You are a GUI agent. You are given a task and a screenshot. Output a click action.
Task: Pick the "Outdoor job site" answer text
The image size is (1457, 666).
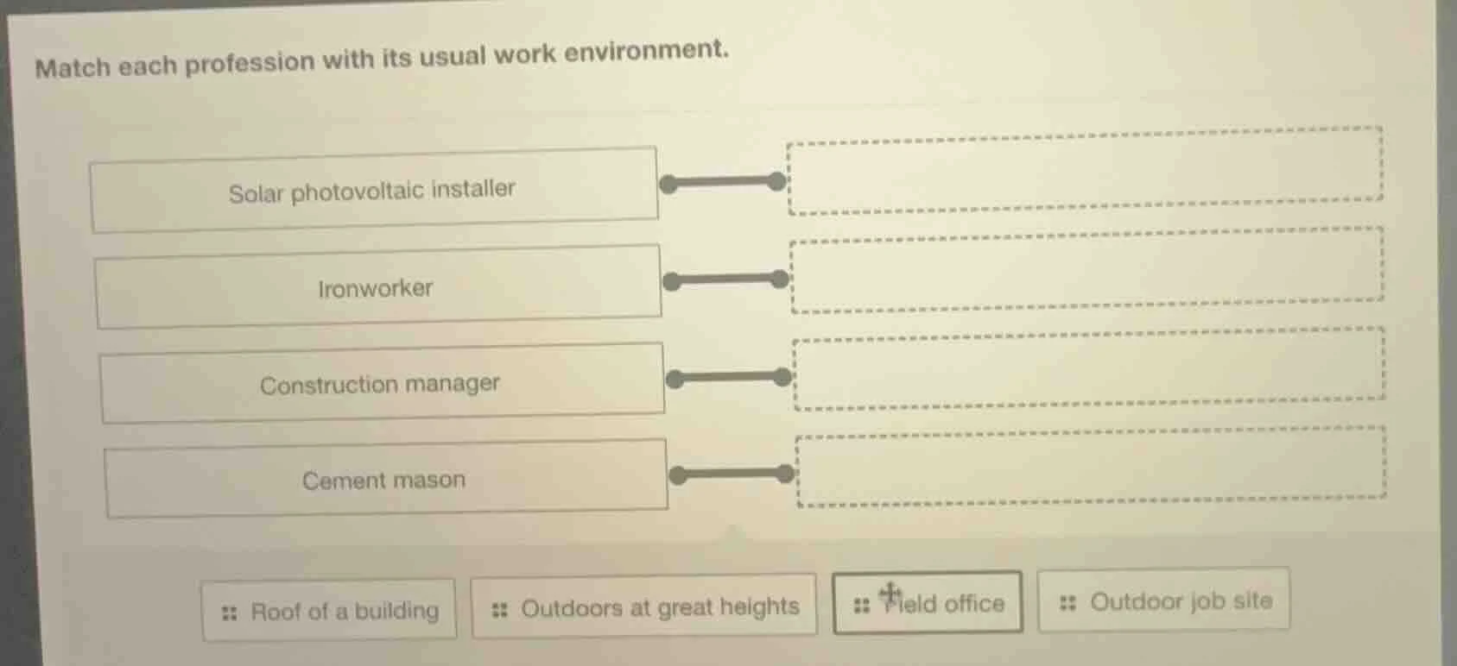(1181, 600)
